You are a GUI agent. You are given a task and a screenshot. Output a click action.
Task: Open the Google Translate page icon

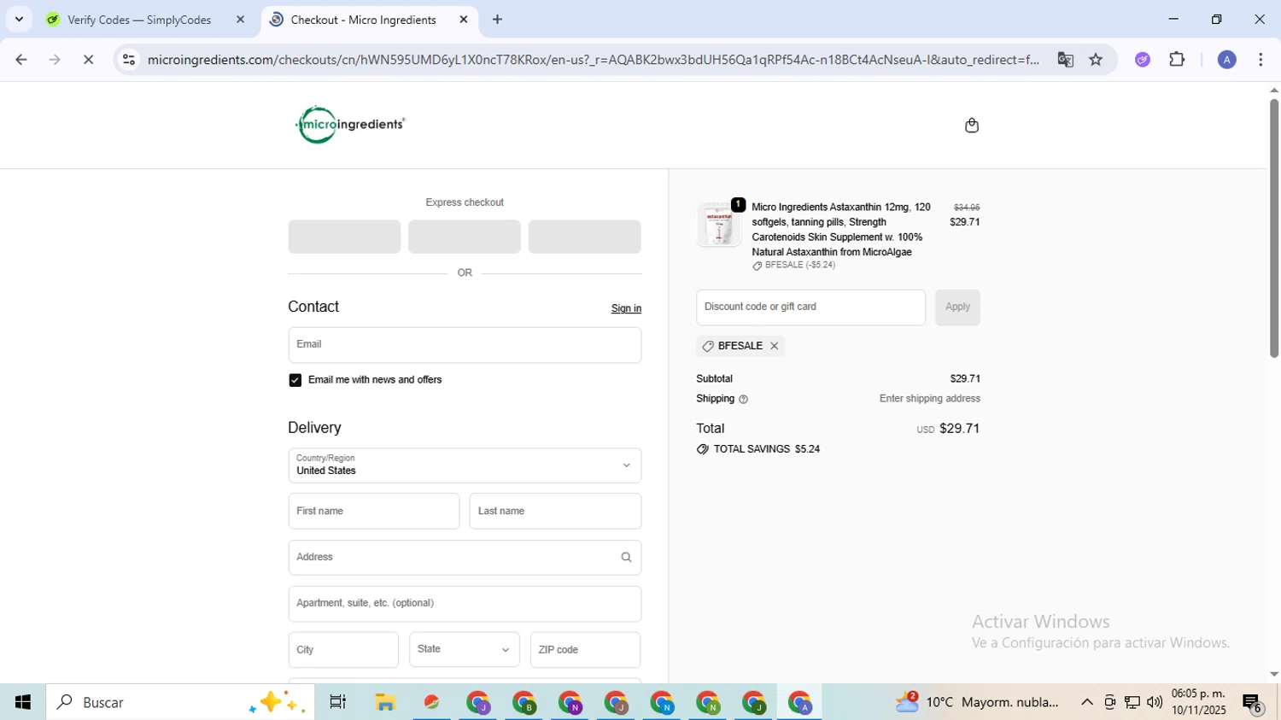1065,60
